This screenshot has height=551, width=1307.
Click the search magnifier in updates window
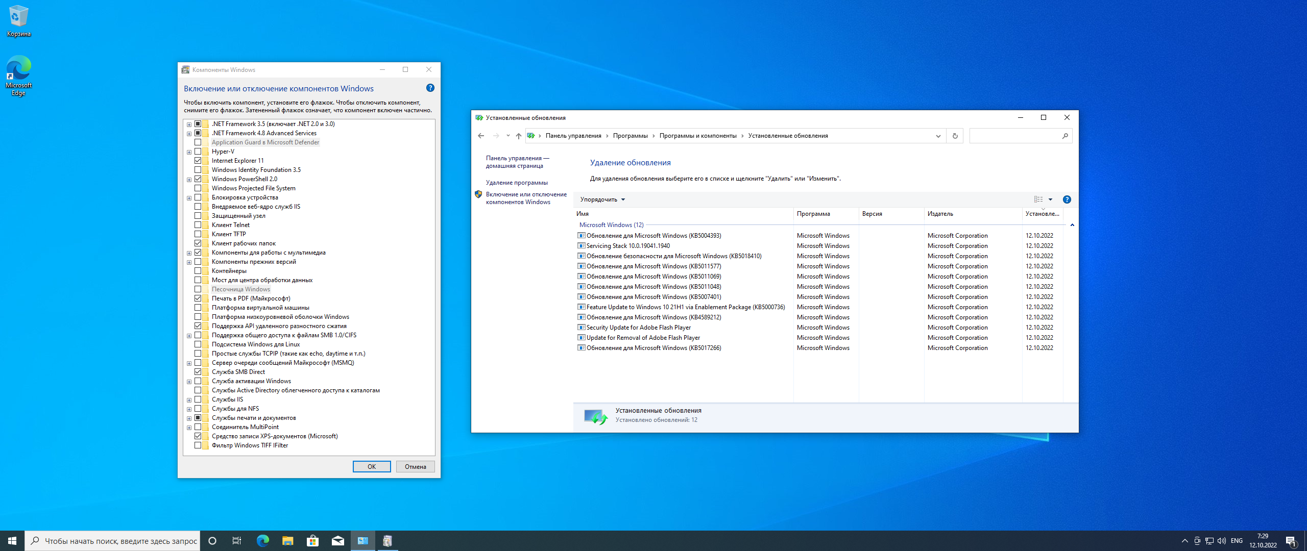click(x=1065, y=136)
